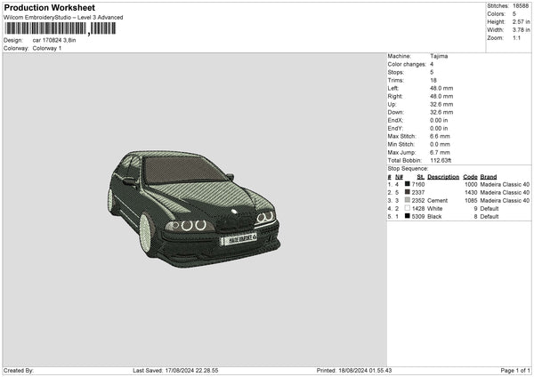Viewport: 534px width, 377px height.
Task: Click the thread code "1085"
Action: pyautogui.click(x=471, y=201)
